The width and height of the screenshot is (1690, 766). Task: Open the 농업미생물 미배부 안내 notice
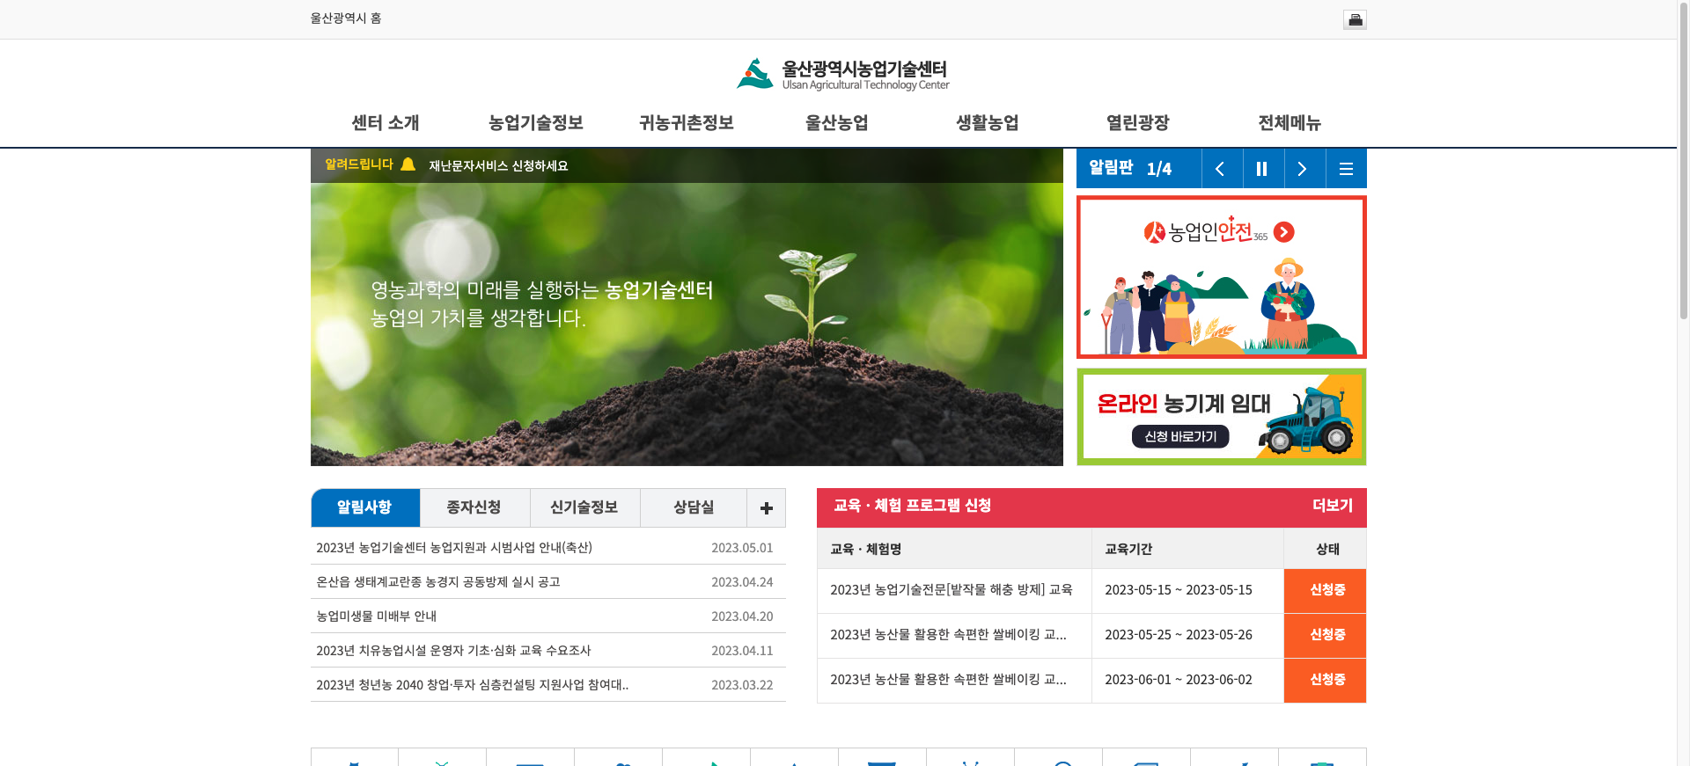[x=377, y=616]
